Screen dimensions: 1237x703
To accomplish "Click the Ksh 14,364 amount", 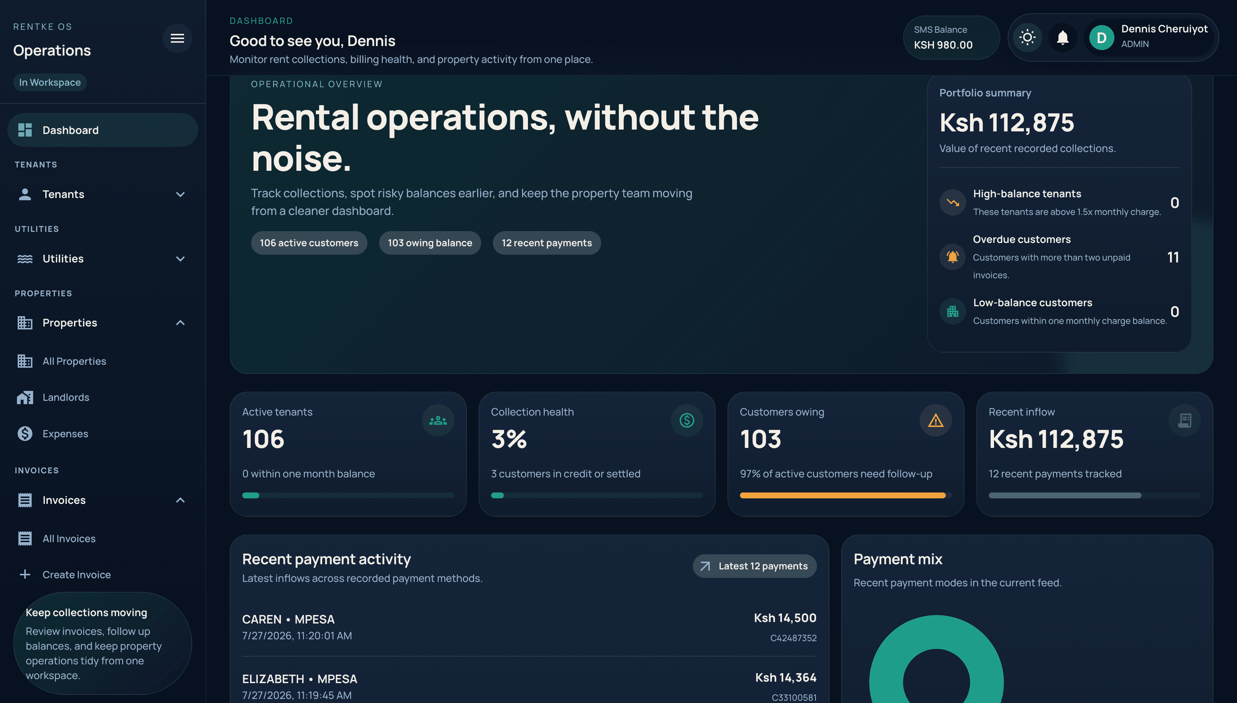I will pos(786,678).
